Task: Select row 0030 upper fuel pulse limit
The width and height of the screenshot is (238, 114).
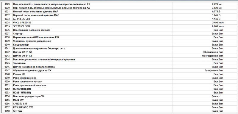Action: click(119, 8)
